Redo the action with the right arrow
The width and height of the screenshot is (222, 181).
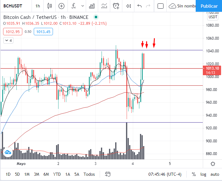(148, 6)
